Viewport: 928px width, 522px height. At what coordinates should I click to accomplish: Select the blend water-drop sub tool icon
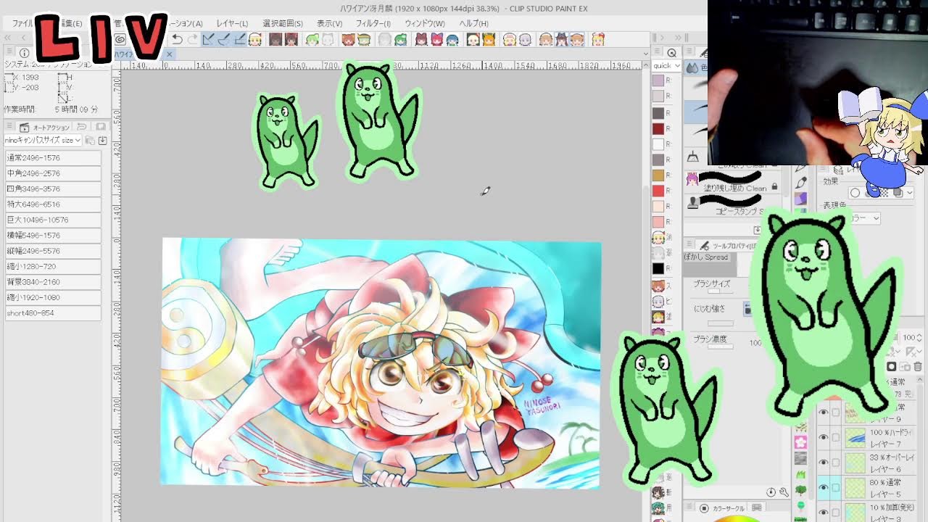tap(692, 67)
